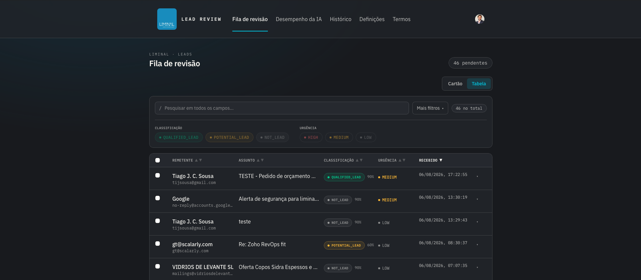Open Alerta de segurança para limina... subject
The width and height of the screenshot is (641, 280).
click(x=279, y=199)
